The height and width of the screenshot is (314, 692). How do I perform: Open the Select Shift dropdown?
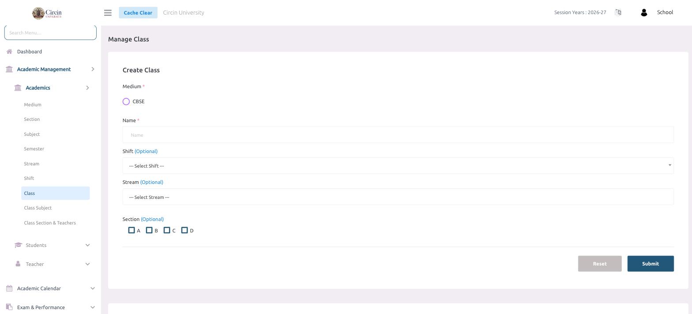[x=398, y=166]
